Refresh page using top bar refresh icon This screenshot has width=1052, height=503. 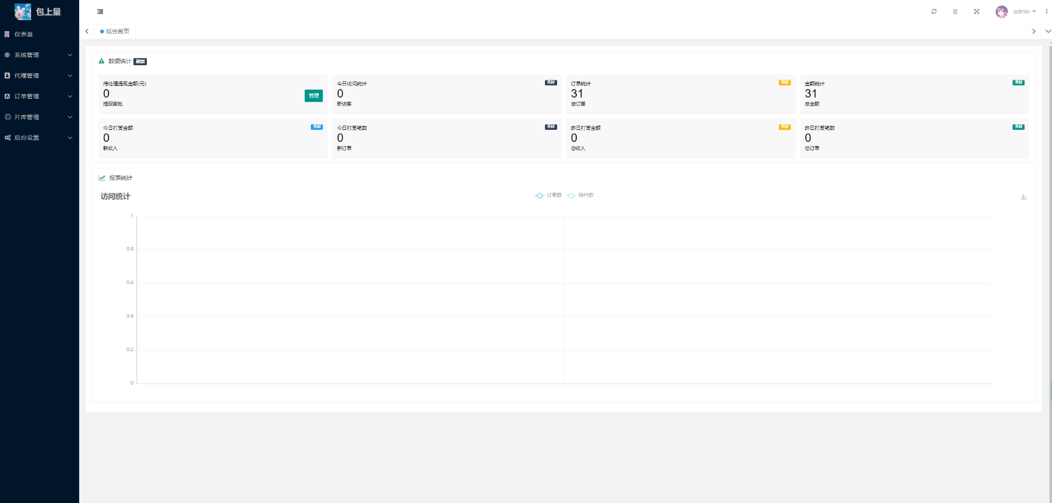[934, 12]
